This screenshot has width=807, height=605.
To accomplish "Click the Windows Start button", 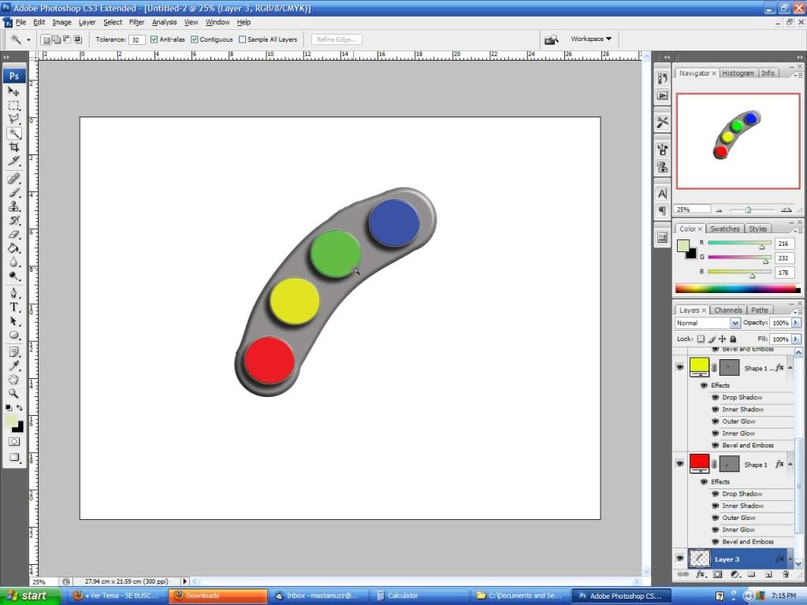I will [x=29, y=596].
